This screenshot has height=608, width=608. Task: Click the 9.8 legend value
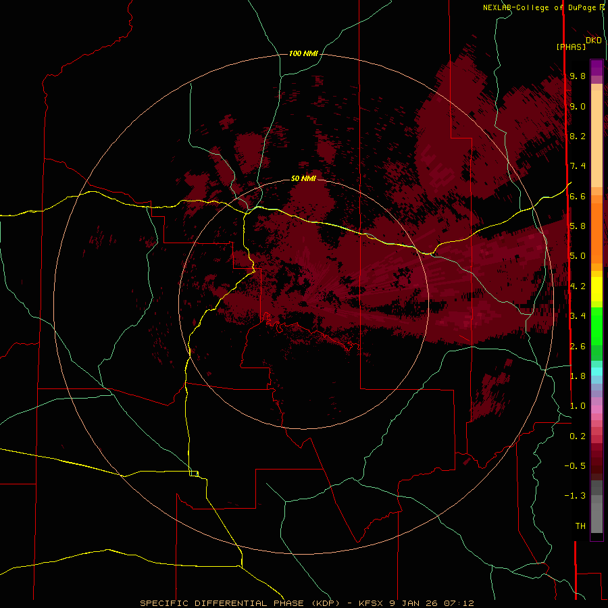click(x=578, y=76)
